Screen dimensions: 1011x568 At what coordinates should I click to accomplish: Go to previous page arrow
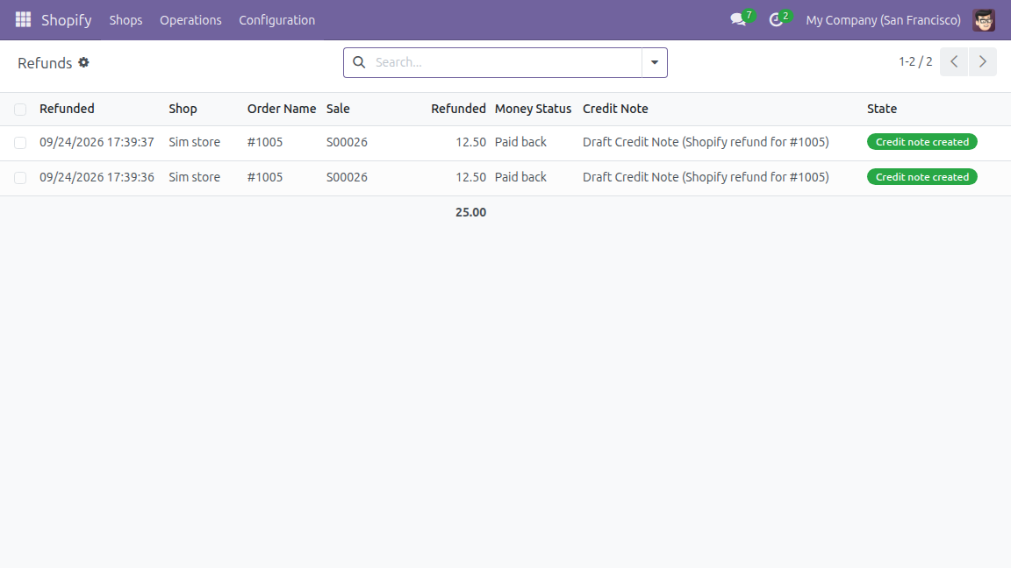tap(954, 62)
